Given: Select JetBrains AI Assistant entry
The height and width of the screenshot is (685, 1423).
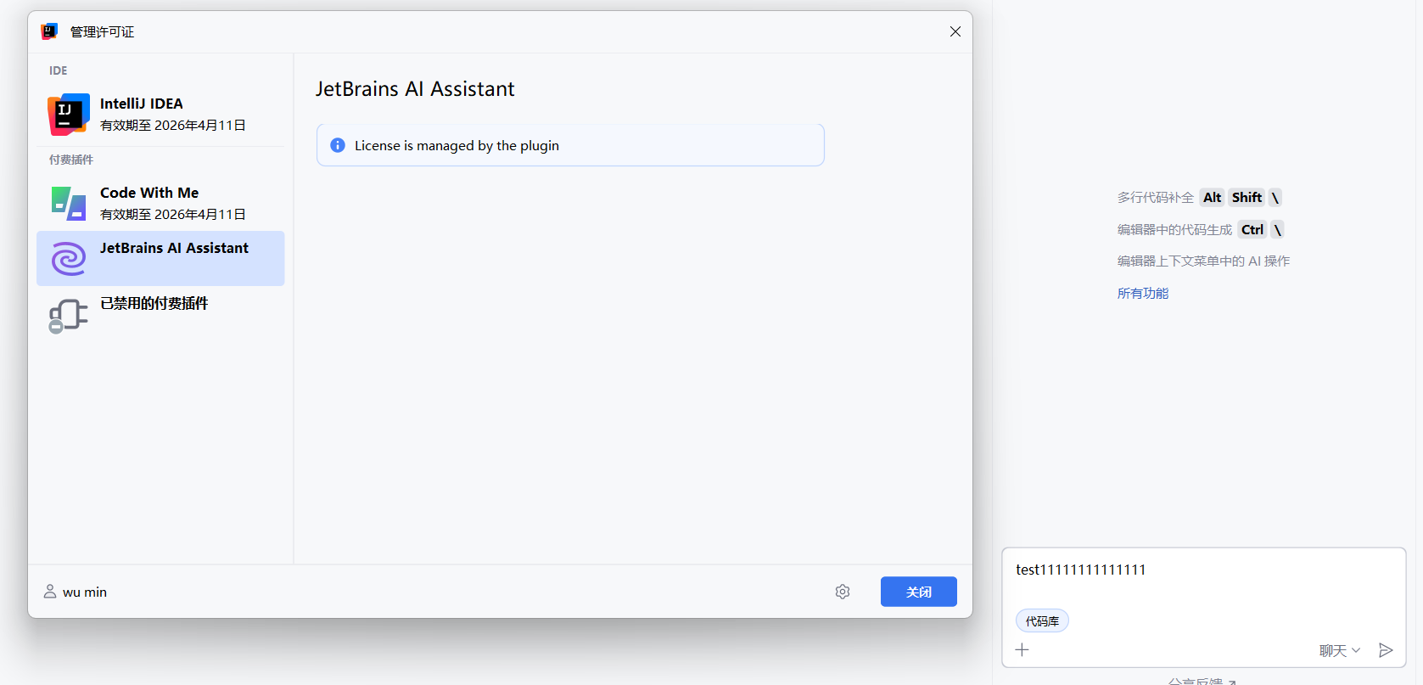Looking at the screenshot, I should point(160,258).
